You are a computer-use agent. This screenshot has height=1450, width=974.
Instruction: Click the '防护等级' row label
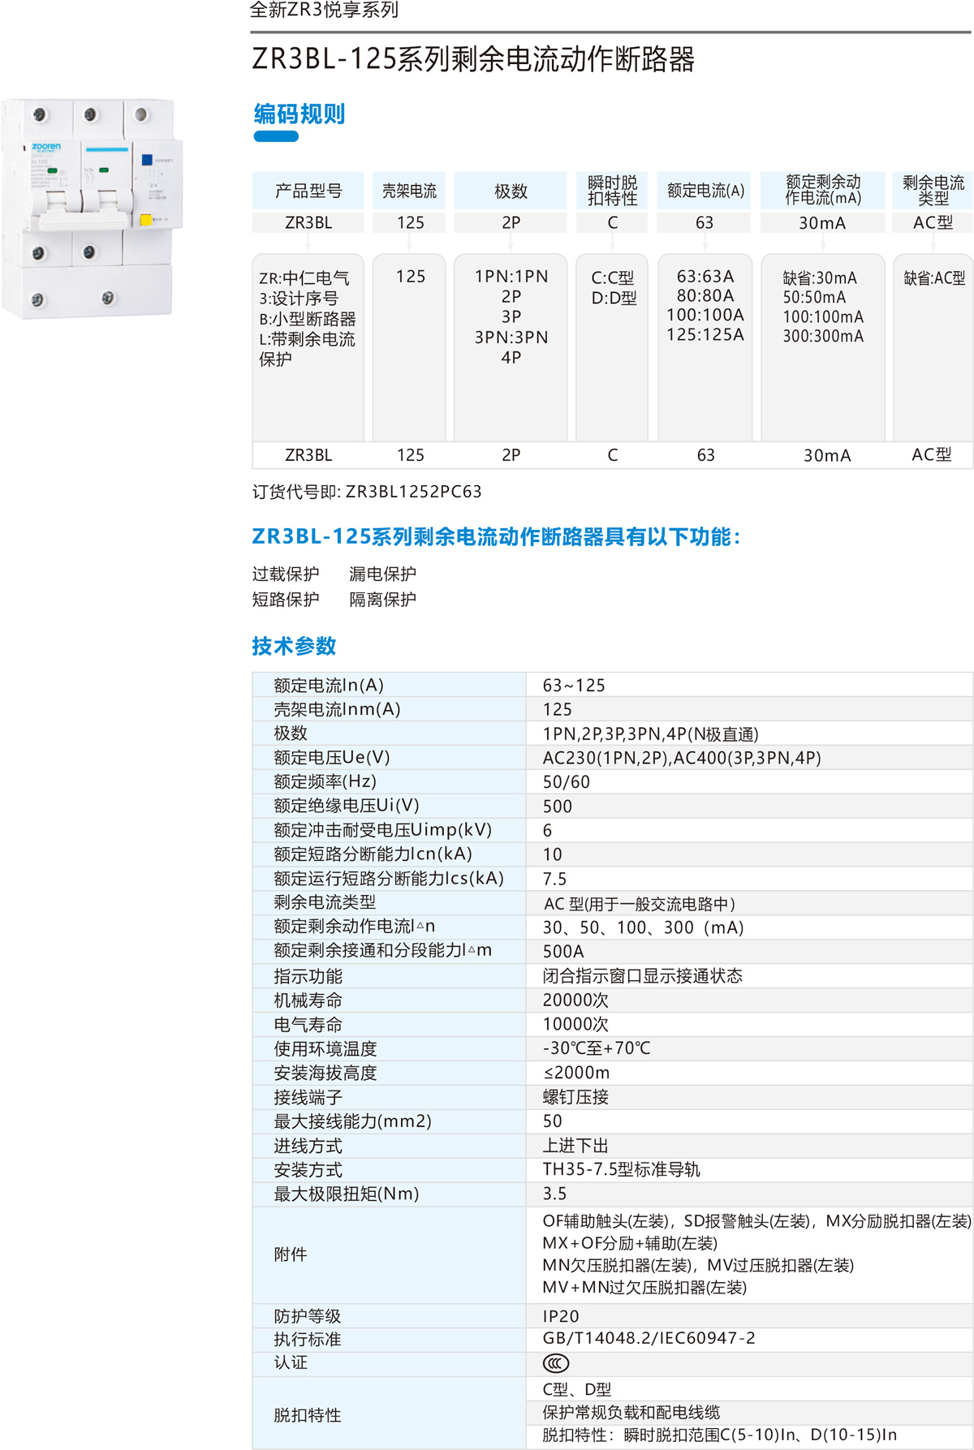(308, 1316)
